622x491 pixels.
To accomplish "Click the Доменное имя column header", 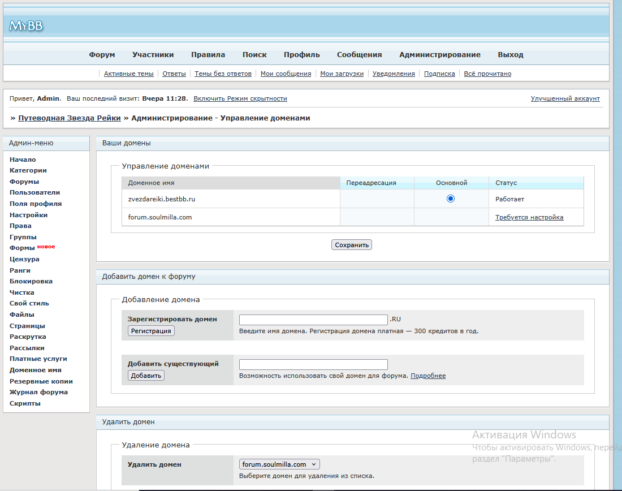I will (x=231, y=183).
